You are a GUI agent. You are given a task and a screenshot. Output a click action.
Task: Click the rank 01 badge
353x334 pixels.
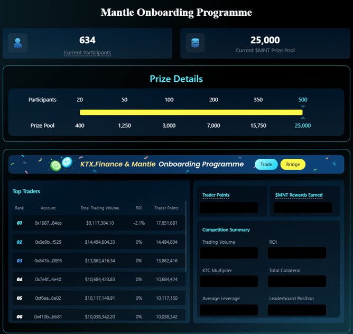pos(20,223)
